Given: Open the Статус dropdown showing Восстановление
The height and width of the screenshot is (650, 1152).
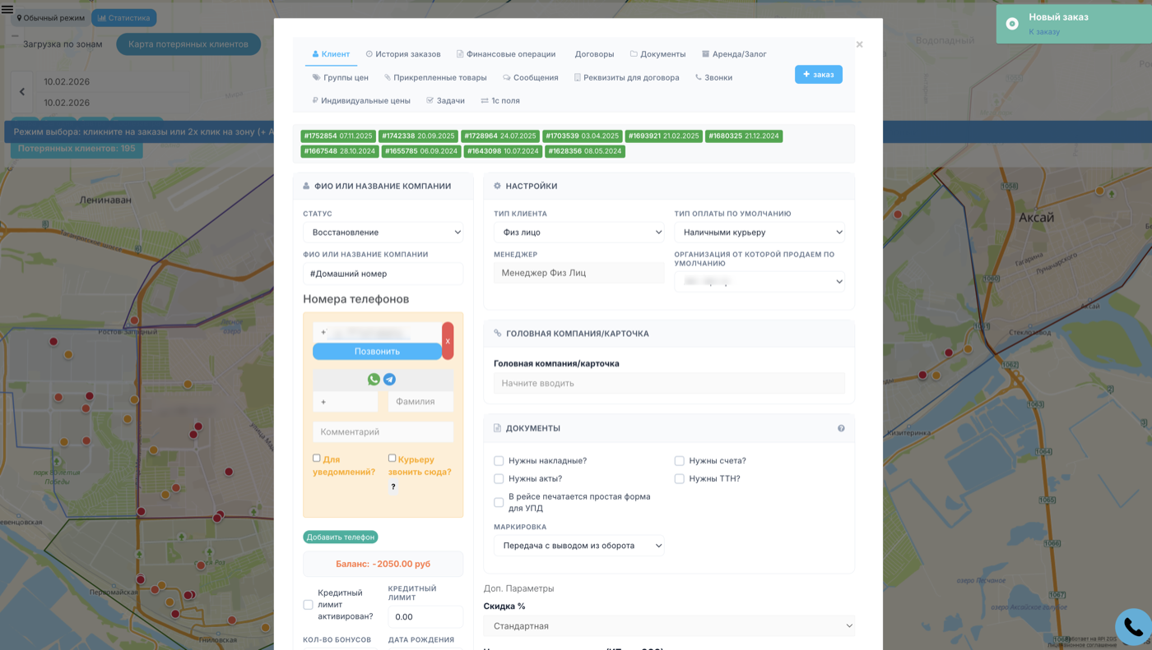Looking at the screenshot, I should click(383, 232).
